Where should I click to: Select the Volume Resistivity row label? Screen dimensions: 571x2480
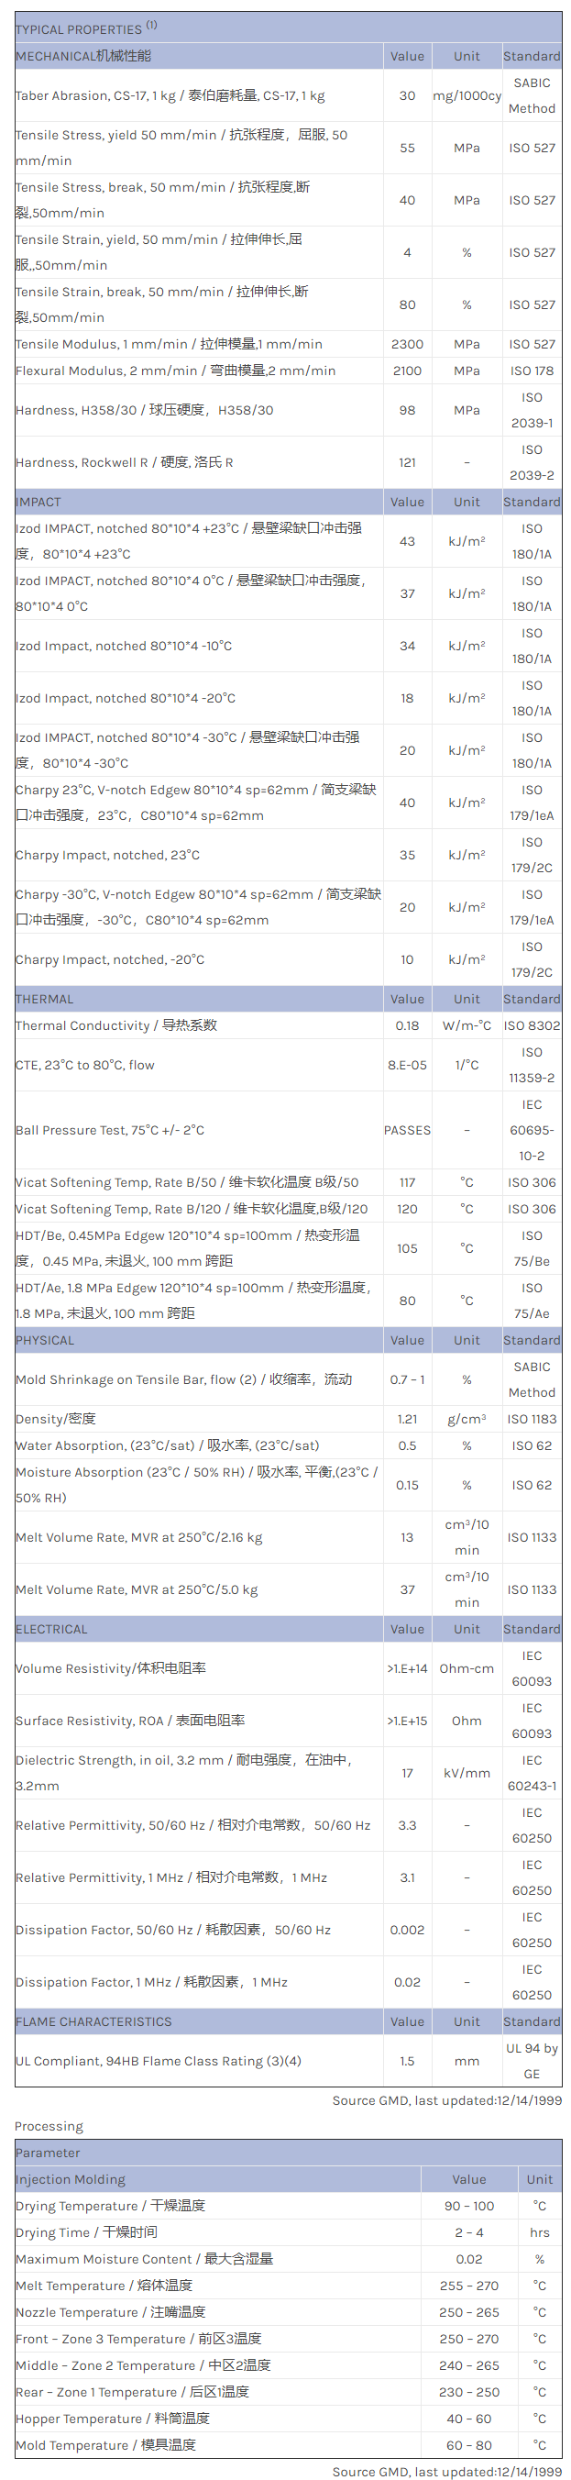[111, 1668]
